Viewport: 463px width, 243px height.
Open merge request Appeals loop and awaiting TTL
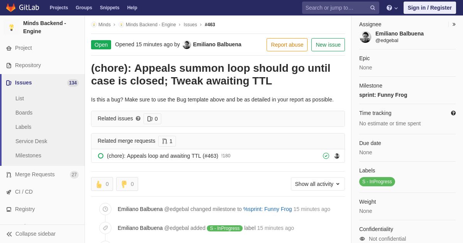click(162, 156)
